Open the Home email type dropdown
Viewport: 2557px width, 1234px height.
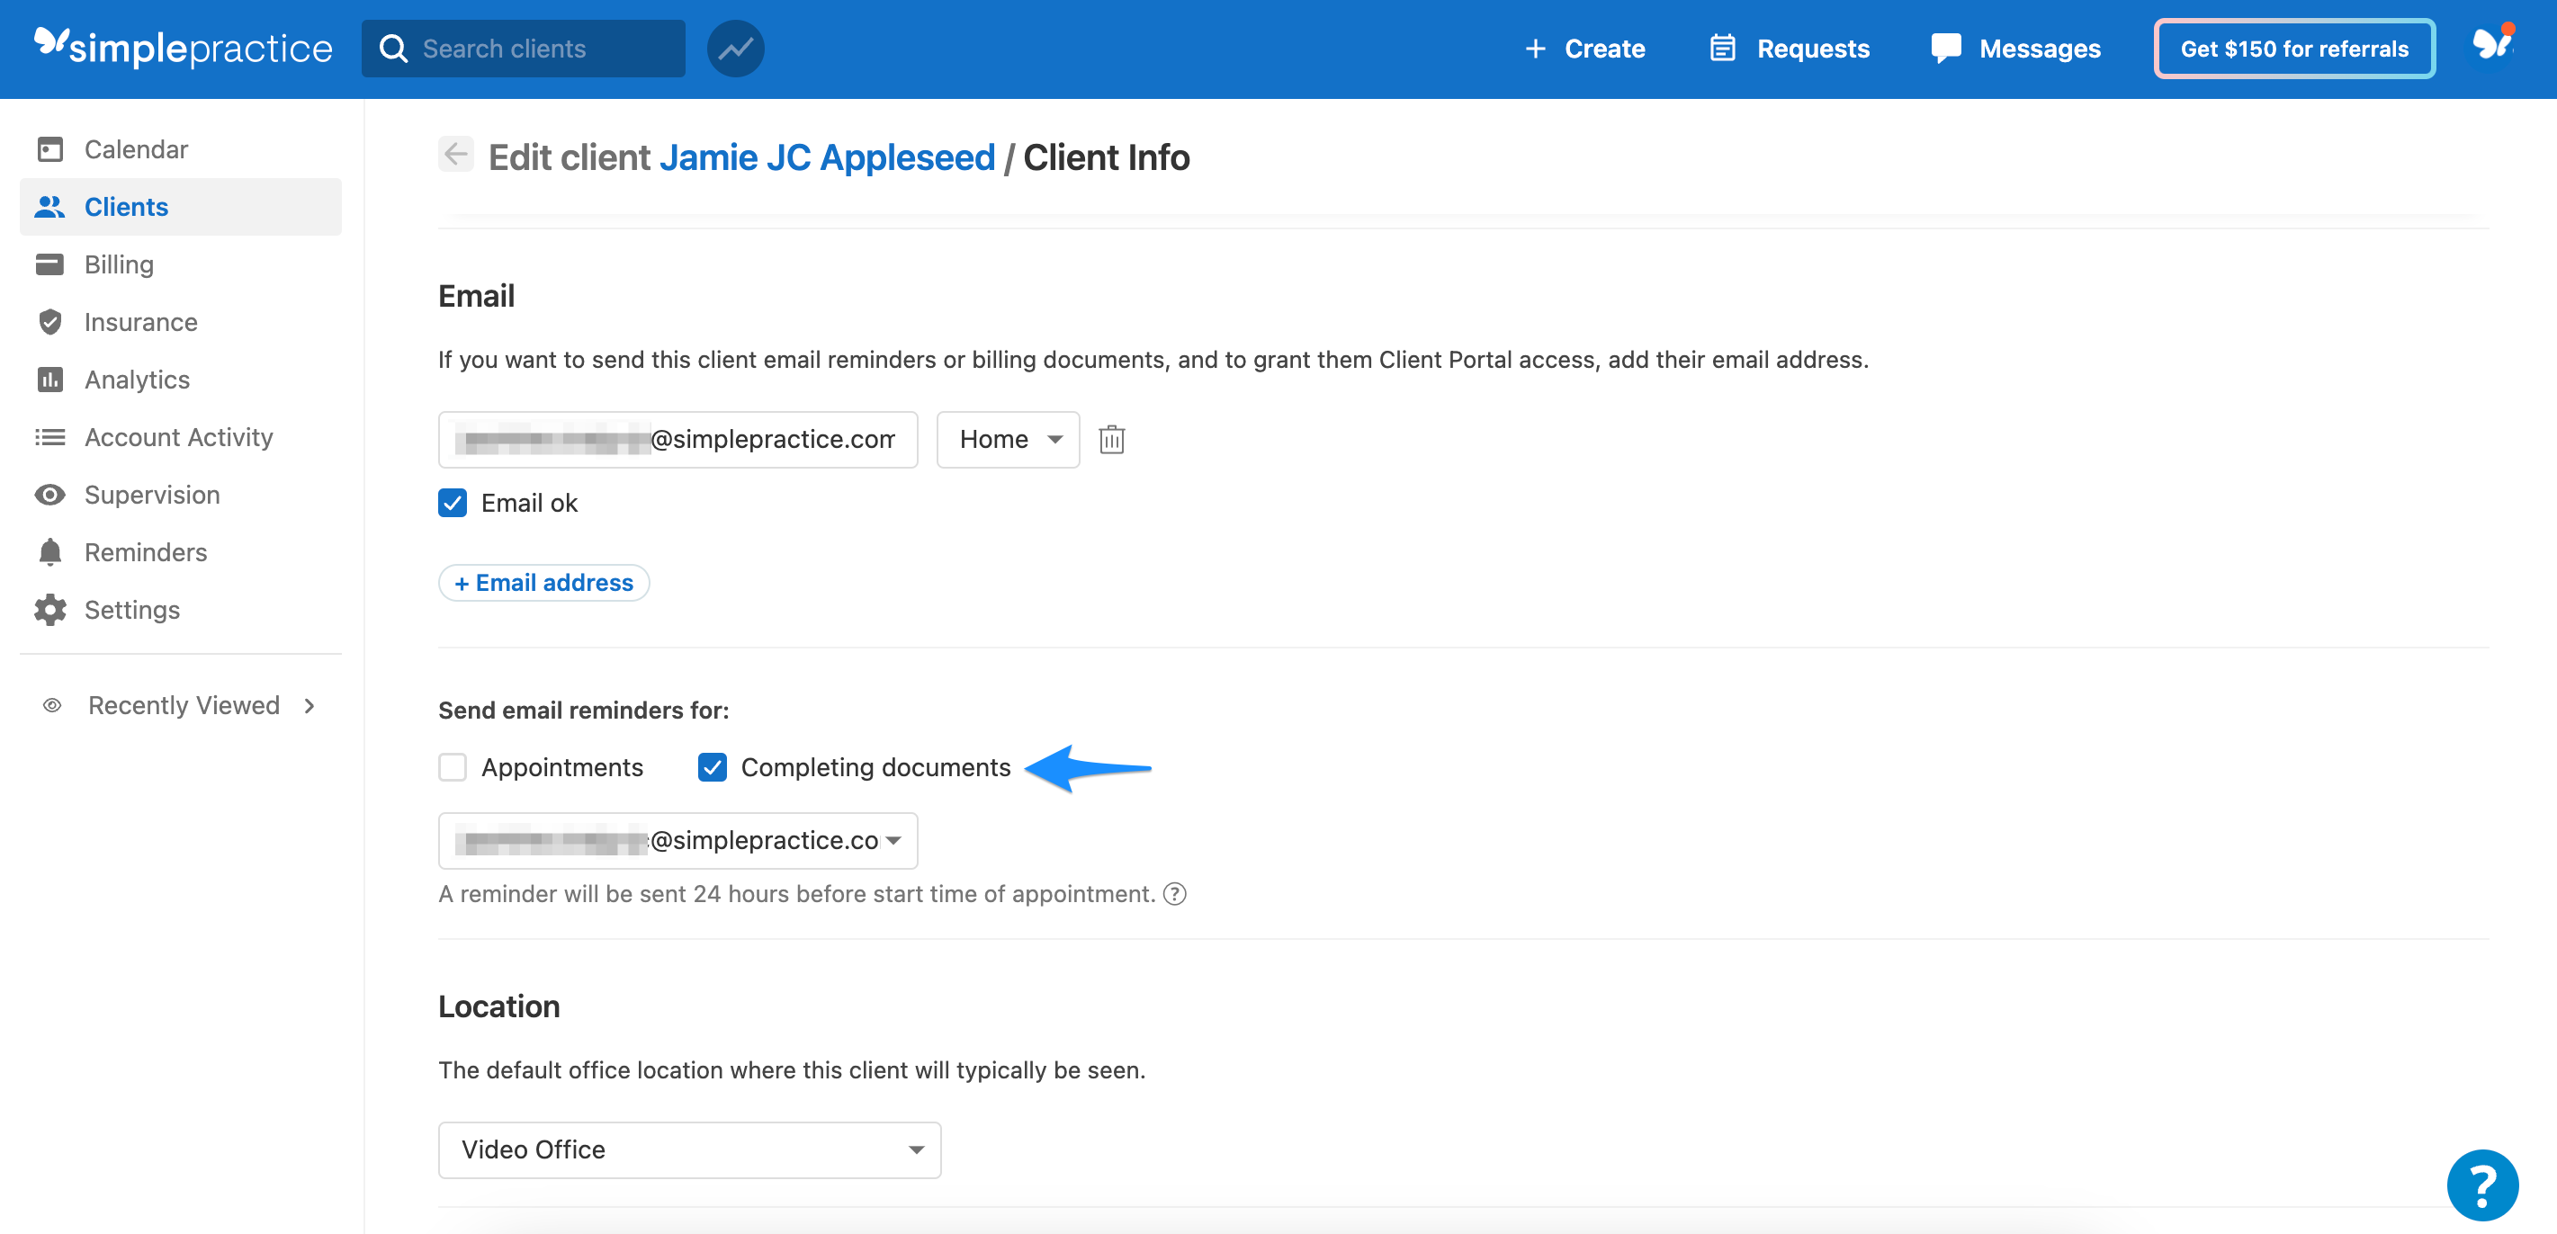(1008, 438)
